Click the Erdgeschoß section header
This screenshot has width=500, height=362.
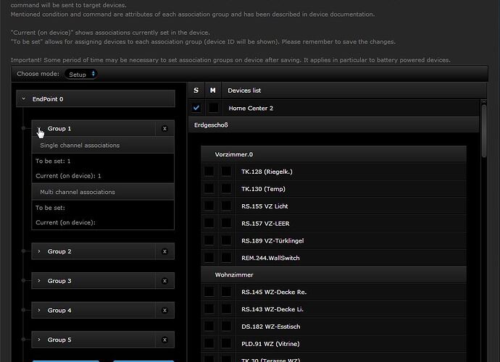(333, 125)
